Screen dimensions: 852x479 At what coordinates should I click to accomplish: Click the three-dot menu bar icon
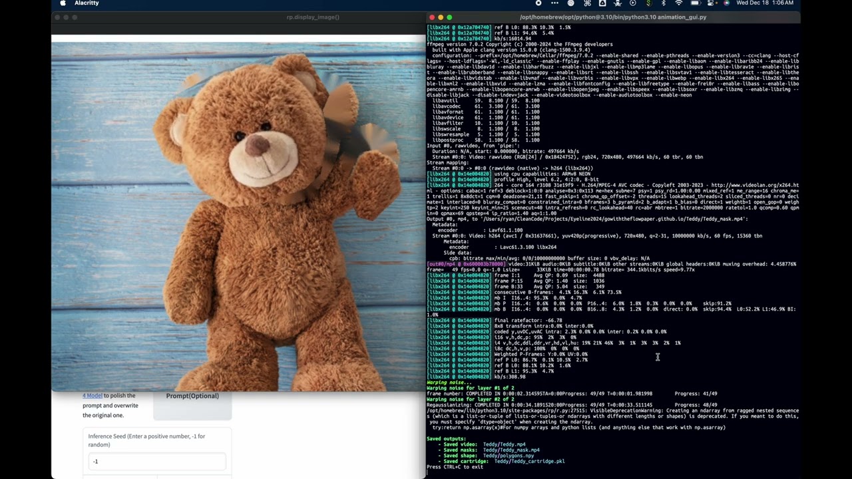tap(554, 3)
